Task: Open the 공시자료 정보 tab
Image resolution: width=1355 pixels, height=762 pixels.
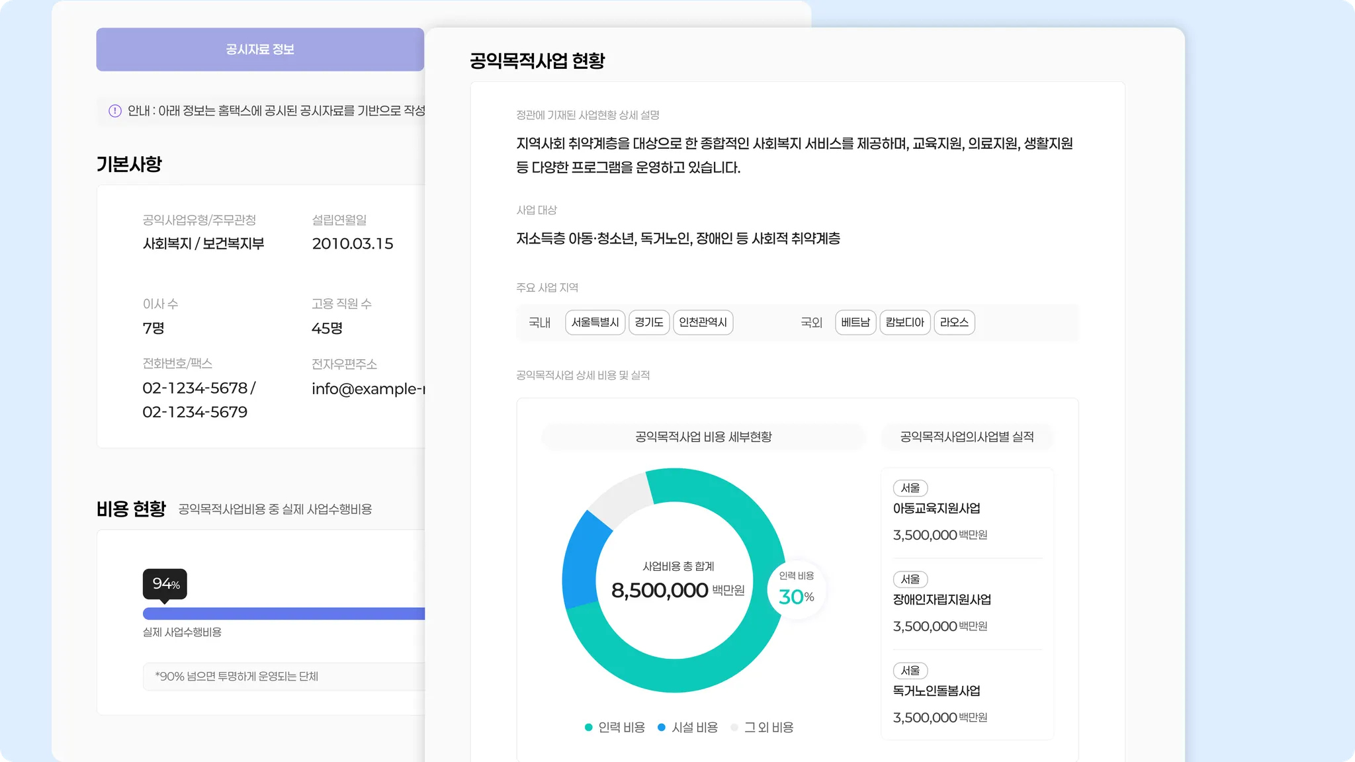Action: (x=260, y=50)
